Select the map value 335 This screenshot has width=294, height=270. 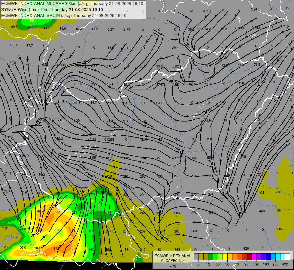pos(160,176)
